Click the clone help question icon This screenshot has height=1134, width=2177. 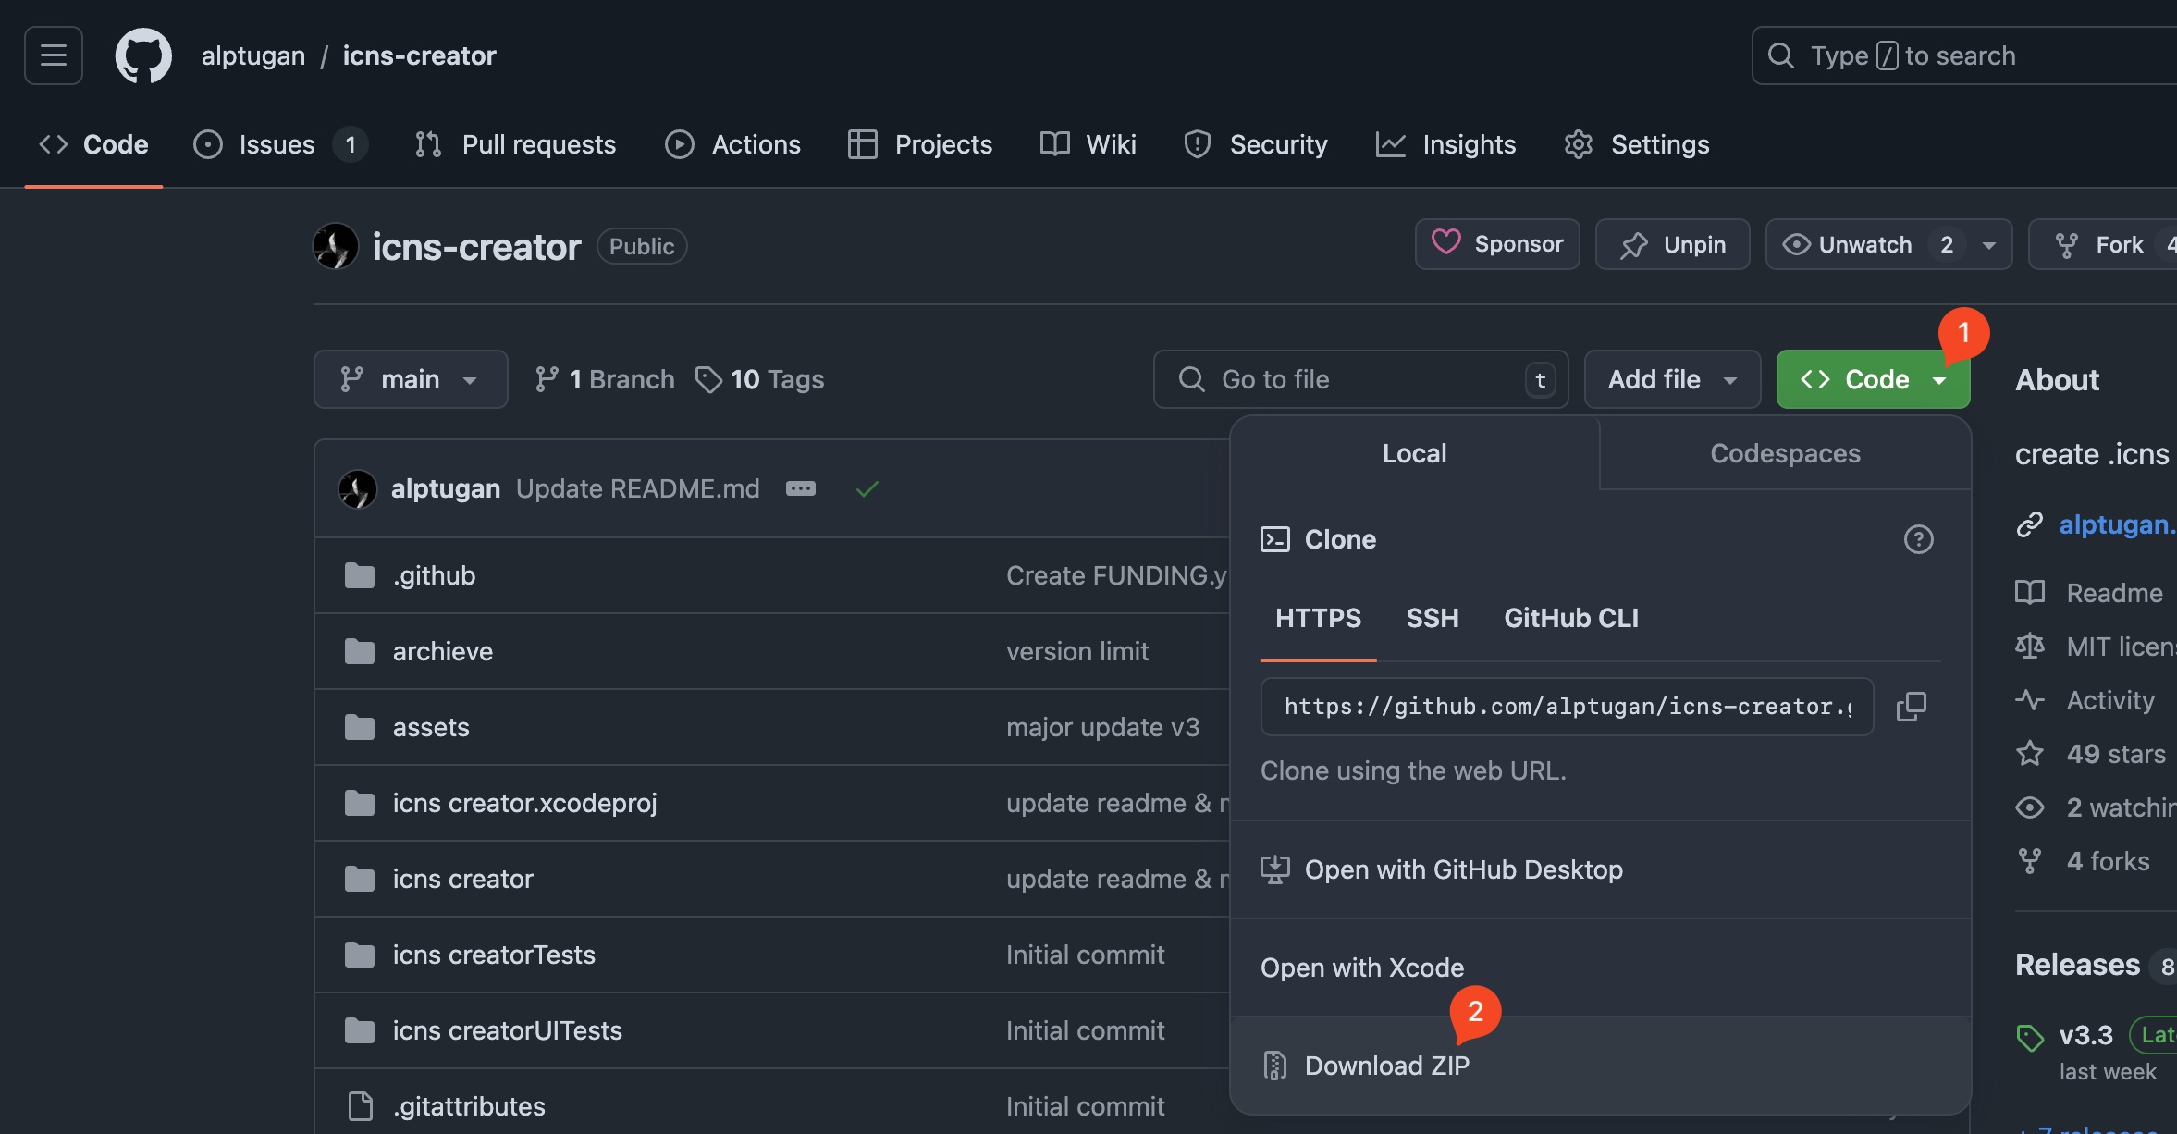(1918, 539)
